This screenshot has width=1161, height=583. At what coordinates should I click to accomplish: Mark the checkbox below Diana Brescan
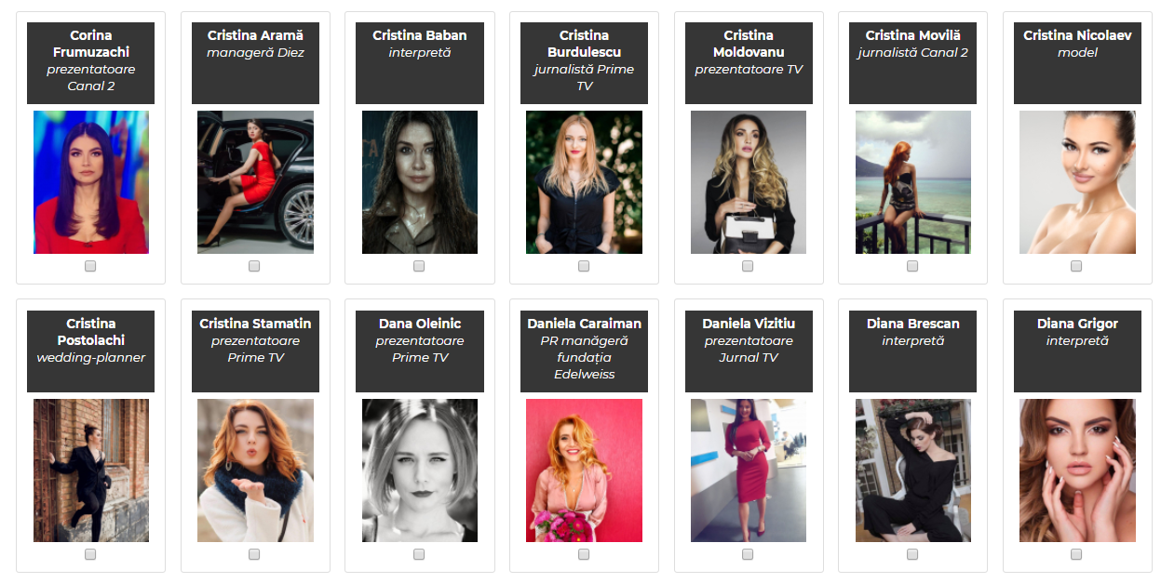point(912,554)
